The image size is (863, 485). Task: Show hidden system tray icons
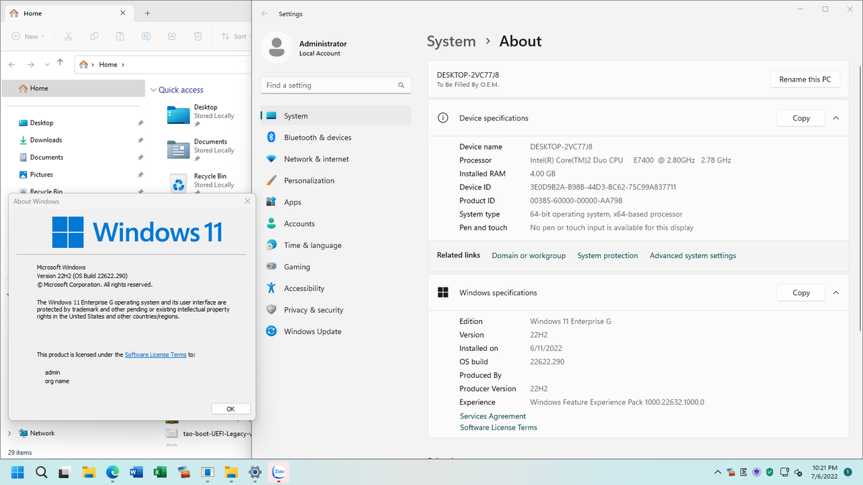[x=719, y=472]
